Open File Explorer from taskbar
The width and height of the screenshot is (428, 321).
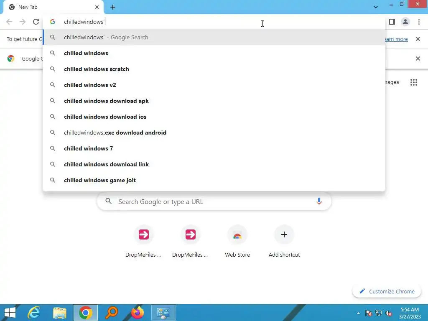click(60, 313)
